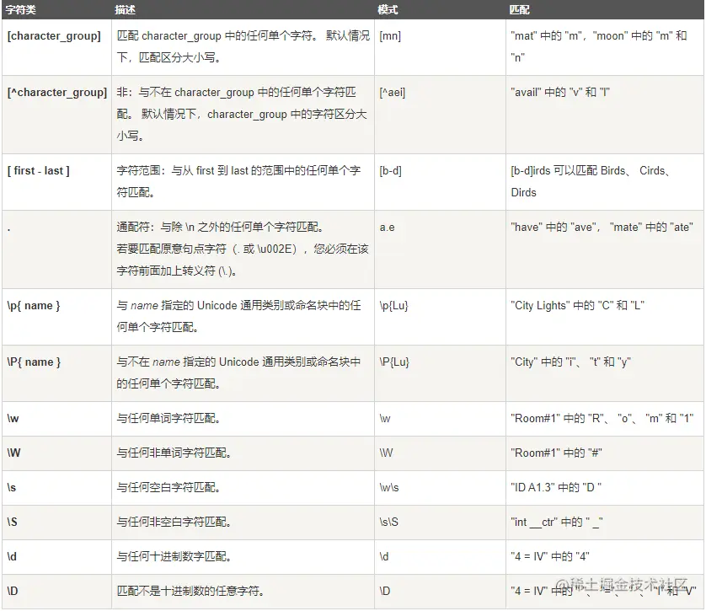Click the "City Lights" match example cell
This screenshot has width=706, height=611.
[605, 317]
